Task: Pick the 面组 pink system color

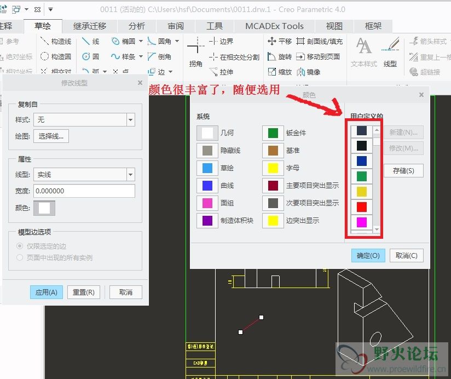Action: pos(207,203)
